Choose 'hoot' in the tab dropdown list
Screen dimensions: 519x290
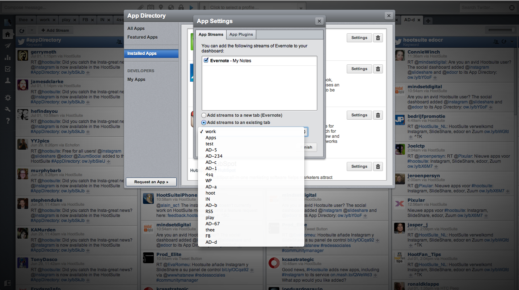point(251,193)
